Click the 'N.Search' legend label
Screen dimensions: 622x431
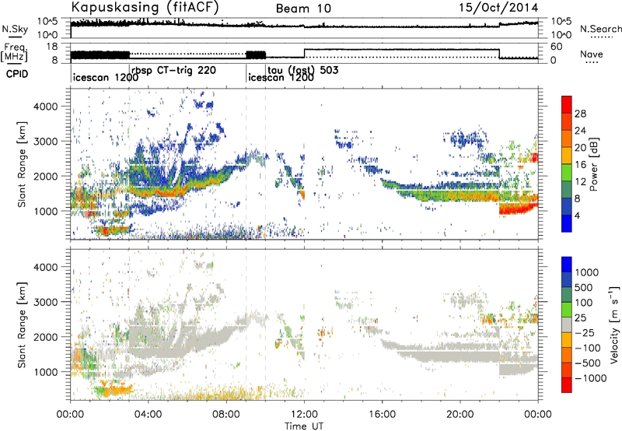click(600, 29)
